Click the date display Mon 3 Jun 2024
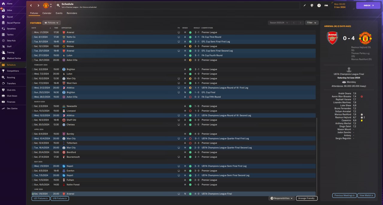Viewport: 383px width, 205px height. (x=340, y=6)
